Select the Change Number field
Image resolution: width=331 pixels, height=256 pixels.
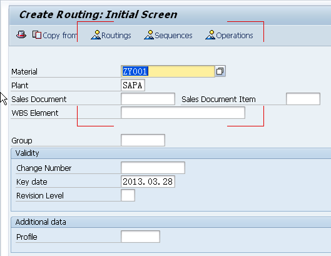click(153, 168)
